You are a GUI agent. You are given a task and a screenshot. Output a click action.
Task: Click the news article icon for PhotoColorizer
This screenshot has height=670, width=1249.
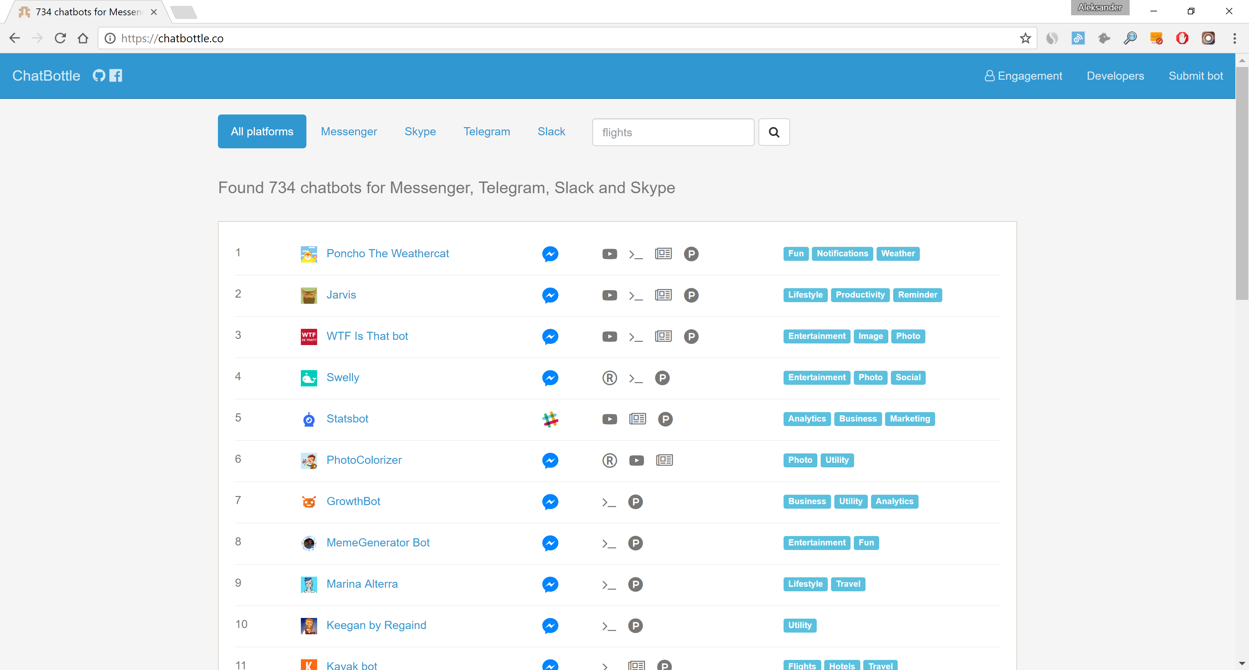664,460
